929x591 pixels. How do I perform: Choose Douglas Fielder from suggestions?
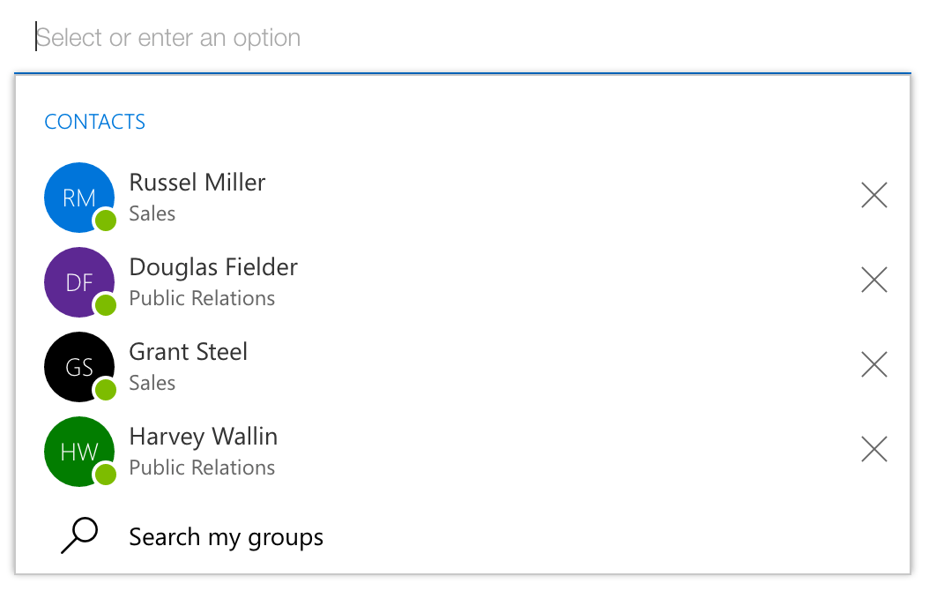point(213,267)
